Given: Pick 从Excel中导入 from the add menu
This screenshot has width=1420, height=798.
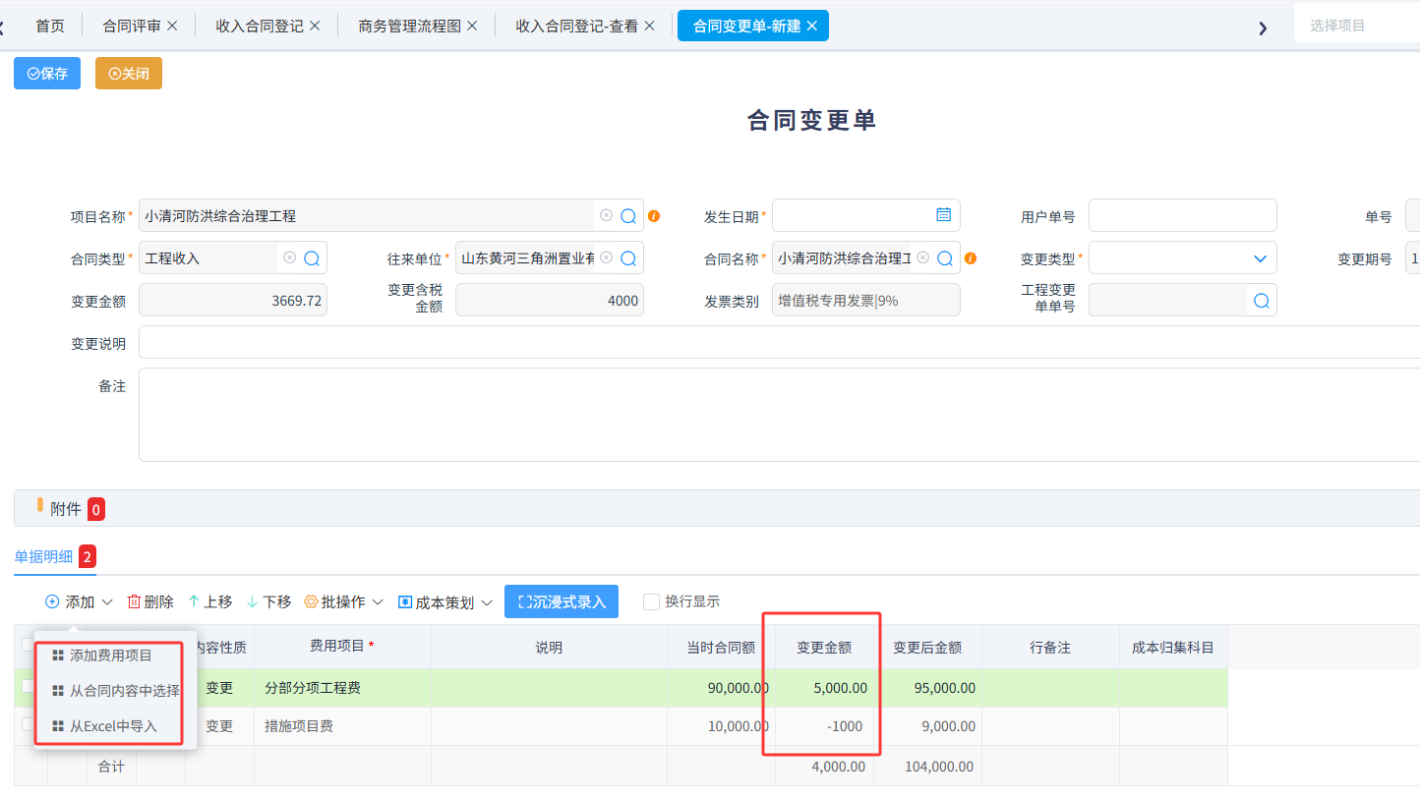Looking at the screenshot, I should tap(105, 726).
